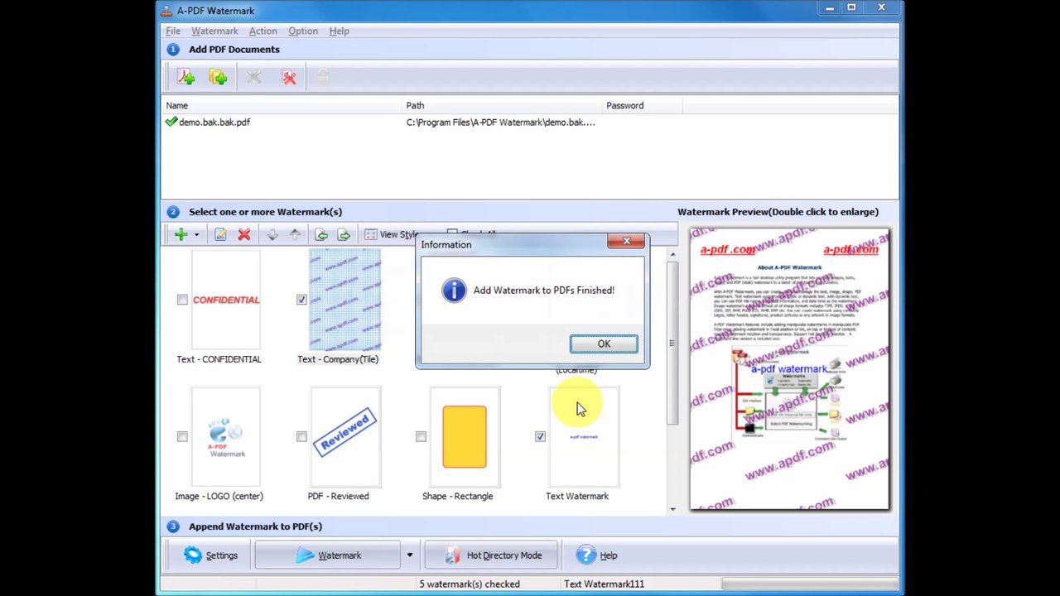This screenshot has width=1060, height=596.
Task: Select the A-PDF LOGO image thumbnail
Action: [x=226, y=437]
